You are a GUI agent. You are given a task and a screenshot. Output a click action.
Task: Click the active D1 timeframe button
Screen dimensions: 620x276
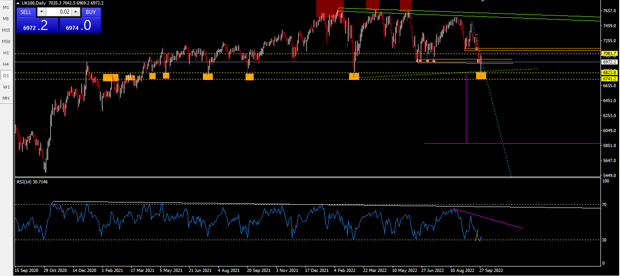(6, 75)
